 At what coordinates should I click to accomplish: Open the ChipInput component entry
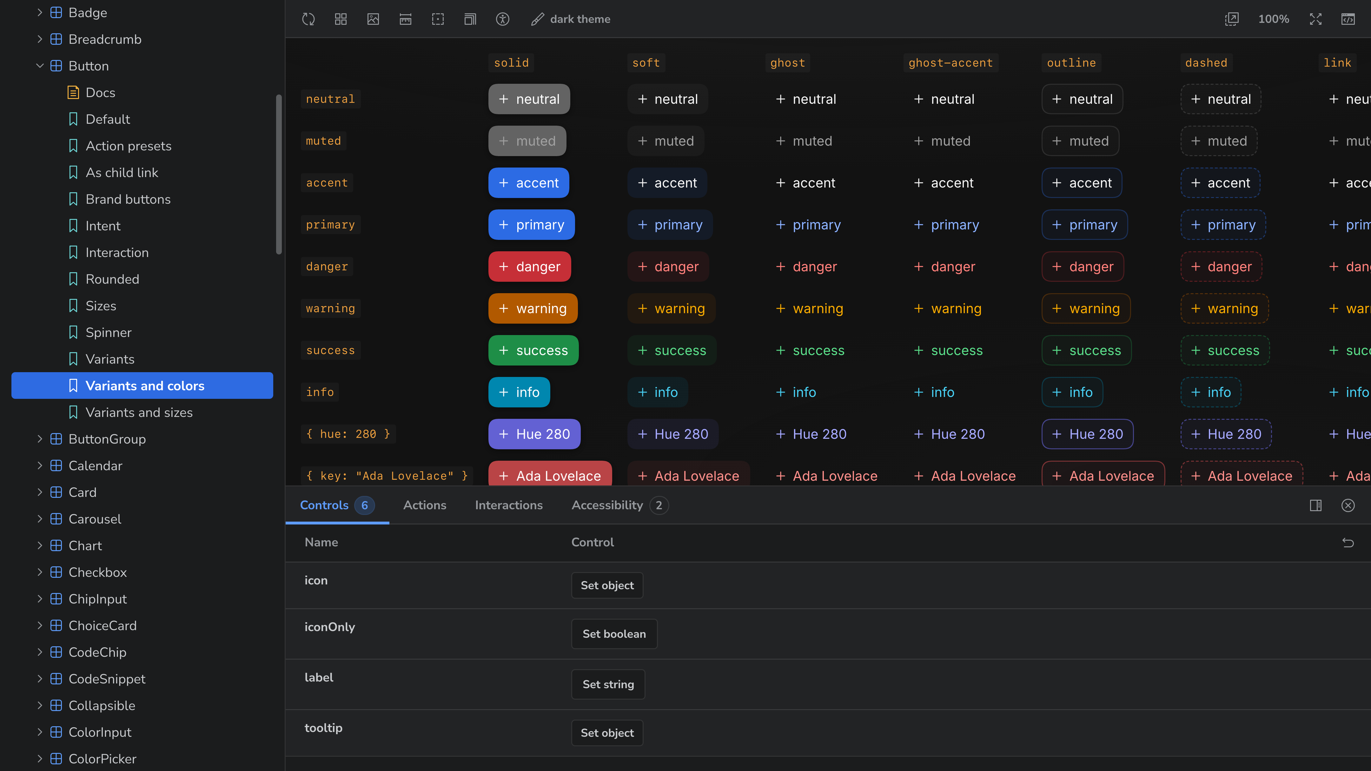142,599
